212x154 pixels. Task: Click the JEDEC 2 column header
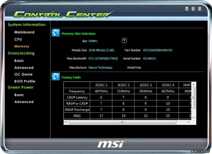click(123, 85)
